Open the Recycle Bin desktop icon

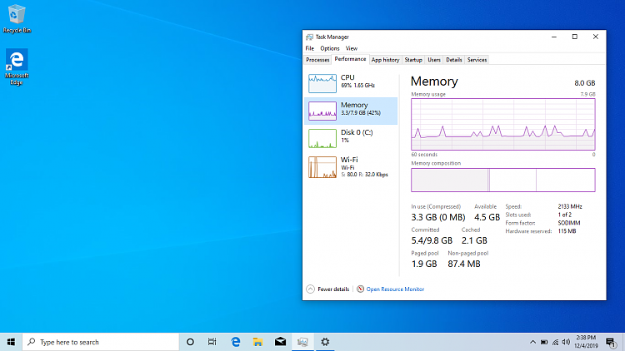(x=17, y=18)
